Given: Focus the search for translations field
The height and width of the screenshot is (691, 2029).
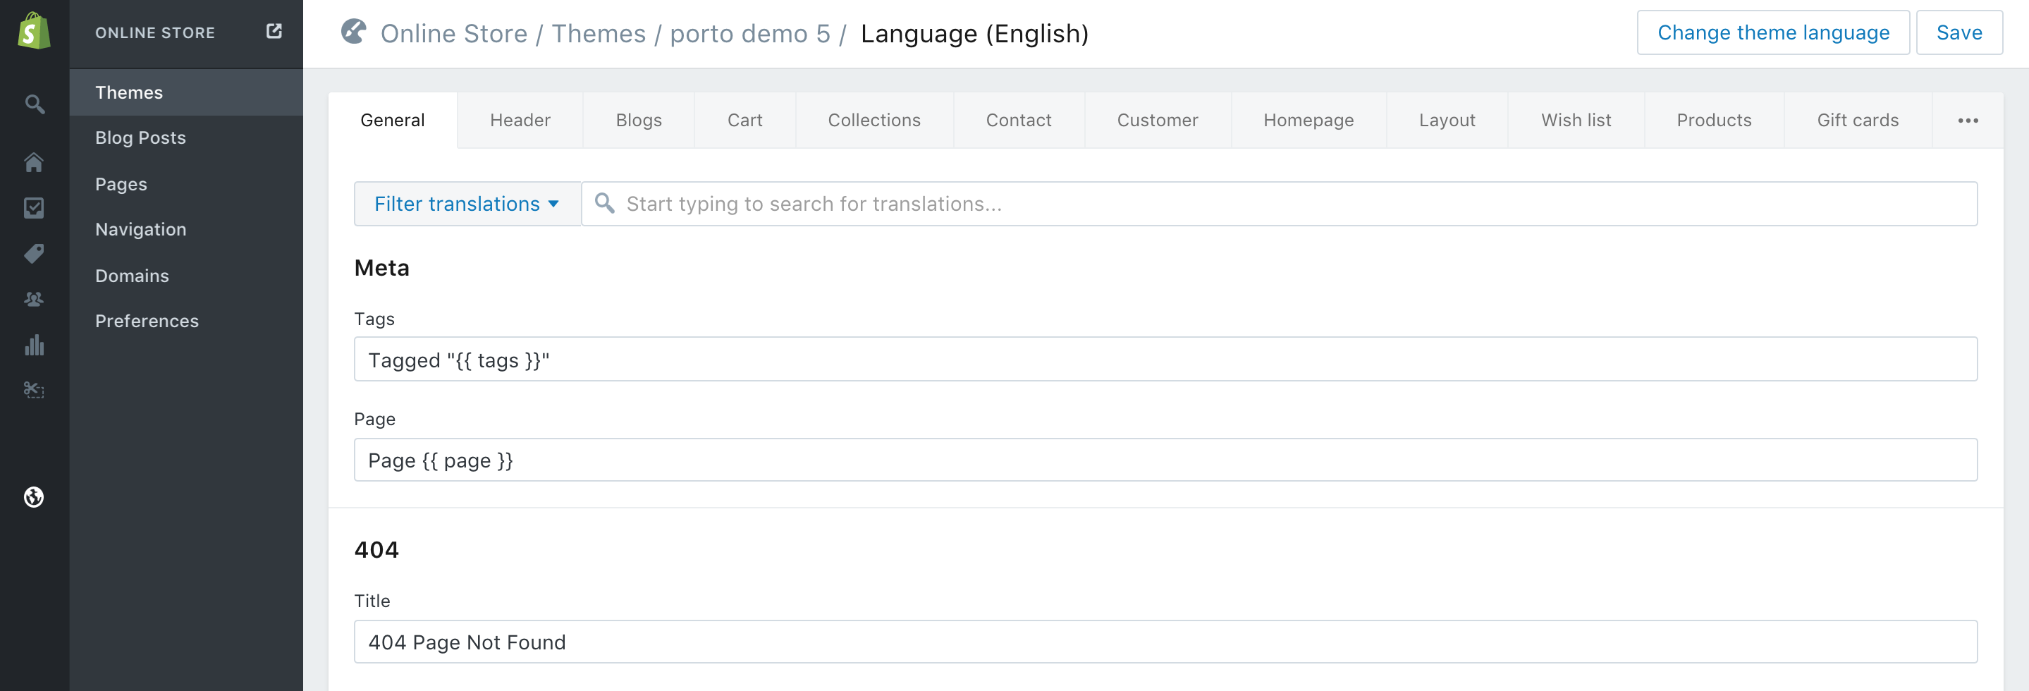Looking at the screenshot, I should (x=1292, y=204).
